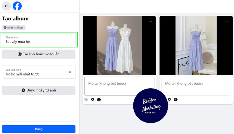234x134 pixels.
Task: Click the back arrow button
Action: click(x=6, y=6)
